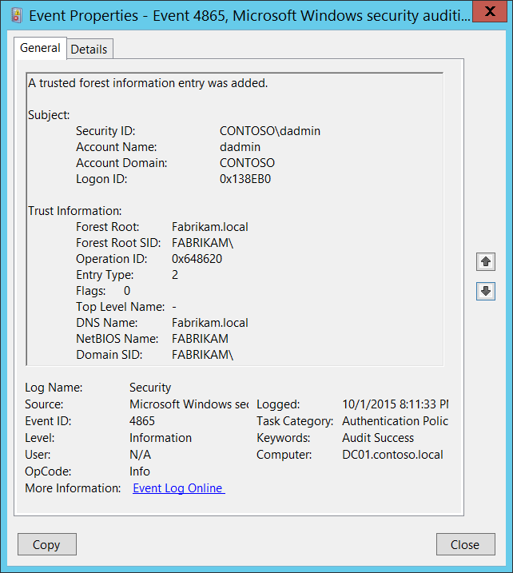Click the Forest Root value Fabrikam.local

tap(209, 227)
